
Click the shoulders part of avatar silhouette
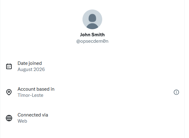point(92,26)
